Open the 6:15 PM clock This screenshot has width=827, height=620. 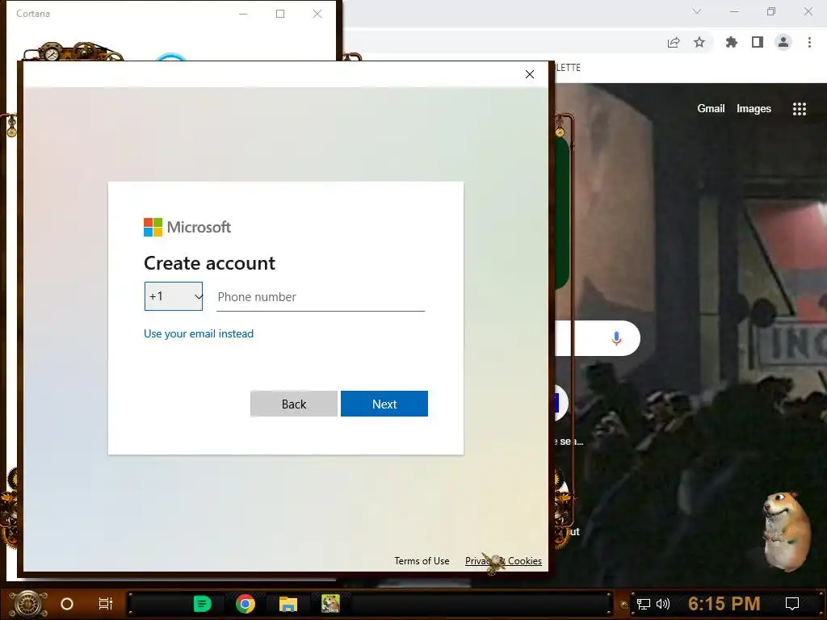coord(724,603)
